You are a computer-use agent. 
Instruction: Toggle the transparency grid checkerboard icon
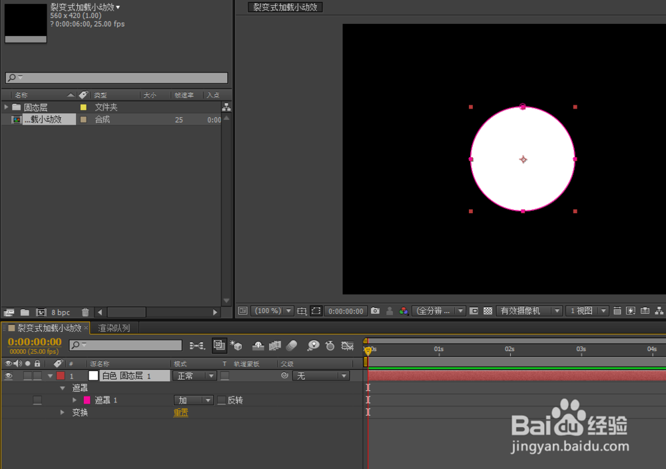488,311
